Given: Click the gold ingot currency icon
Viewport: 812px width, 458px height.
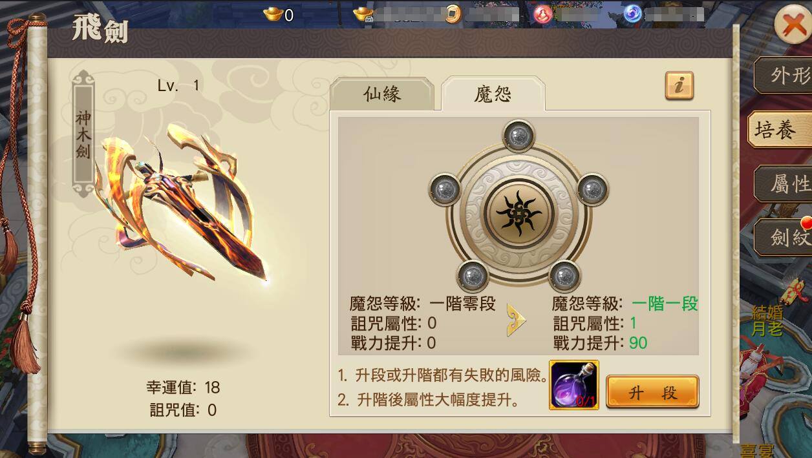Looking at the screenshot, I should [x=273, y=14].
